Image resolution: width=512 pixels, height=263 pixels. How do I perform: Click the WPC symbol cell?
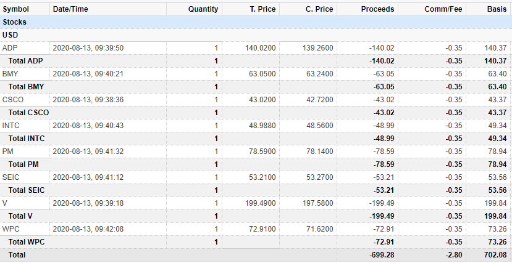(x=10, y=229)
